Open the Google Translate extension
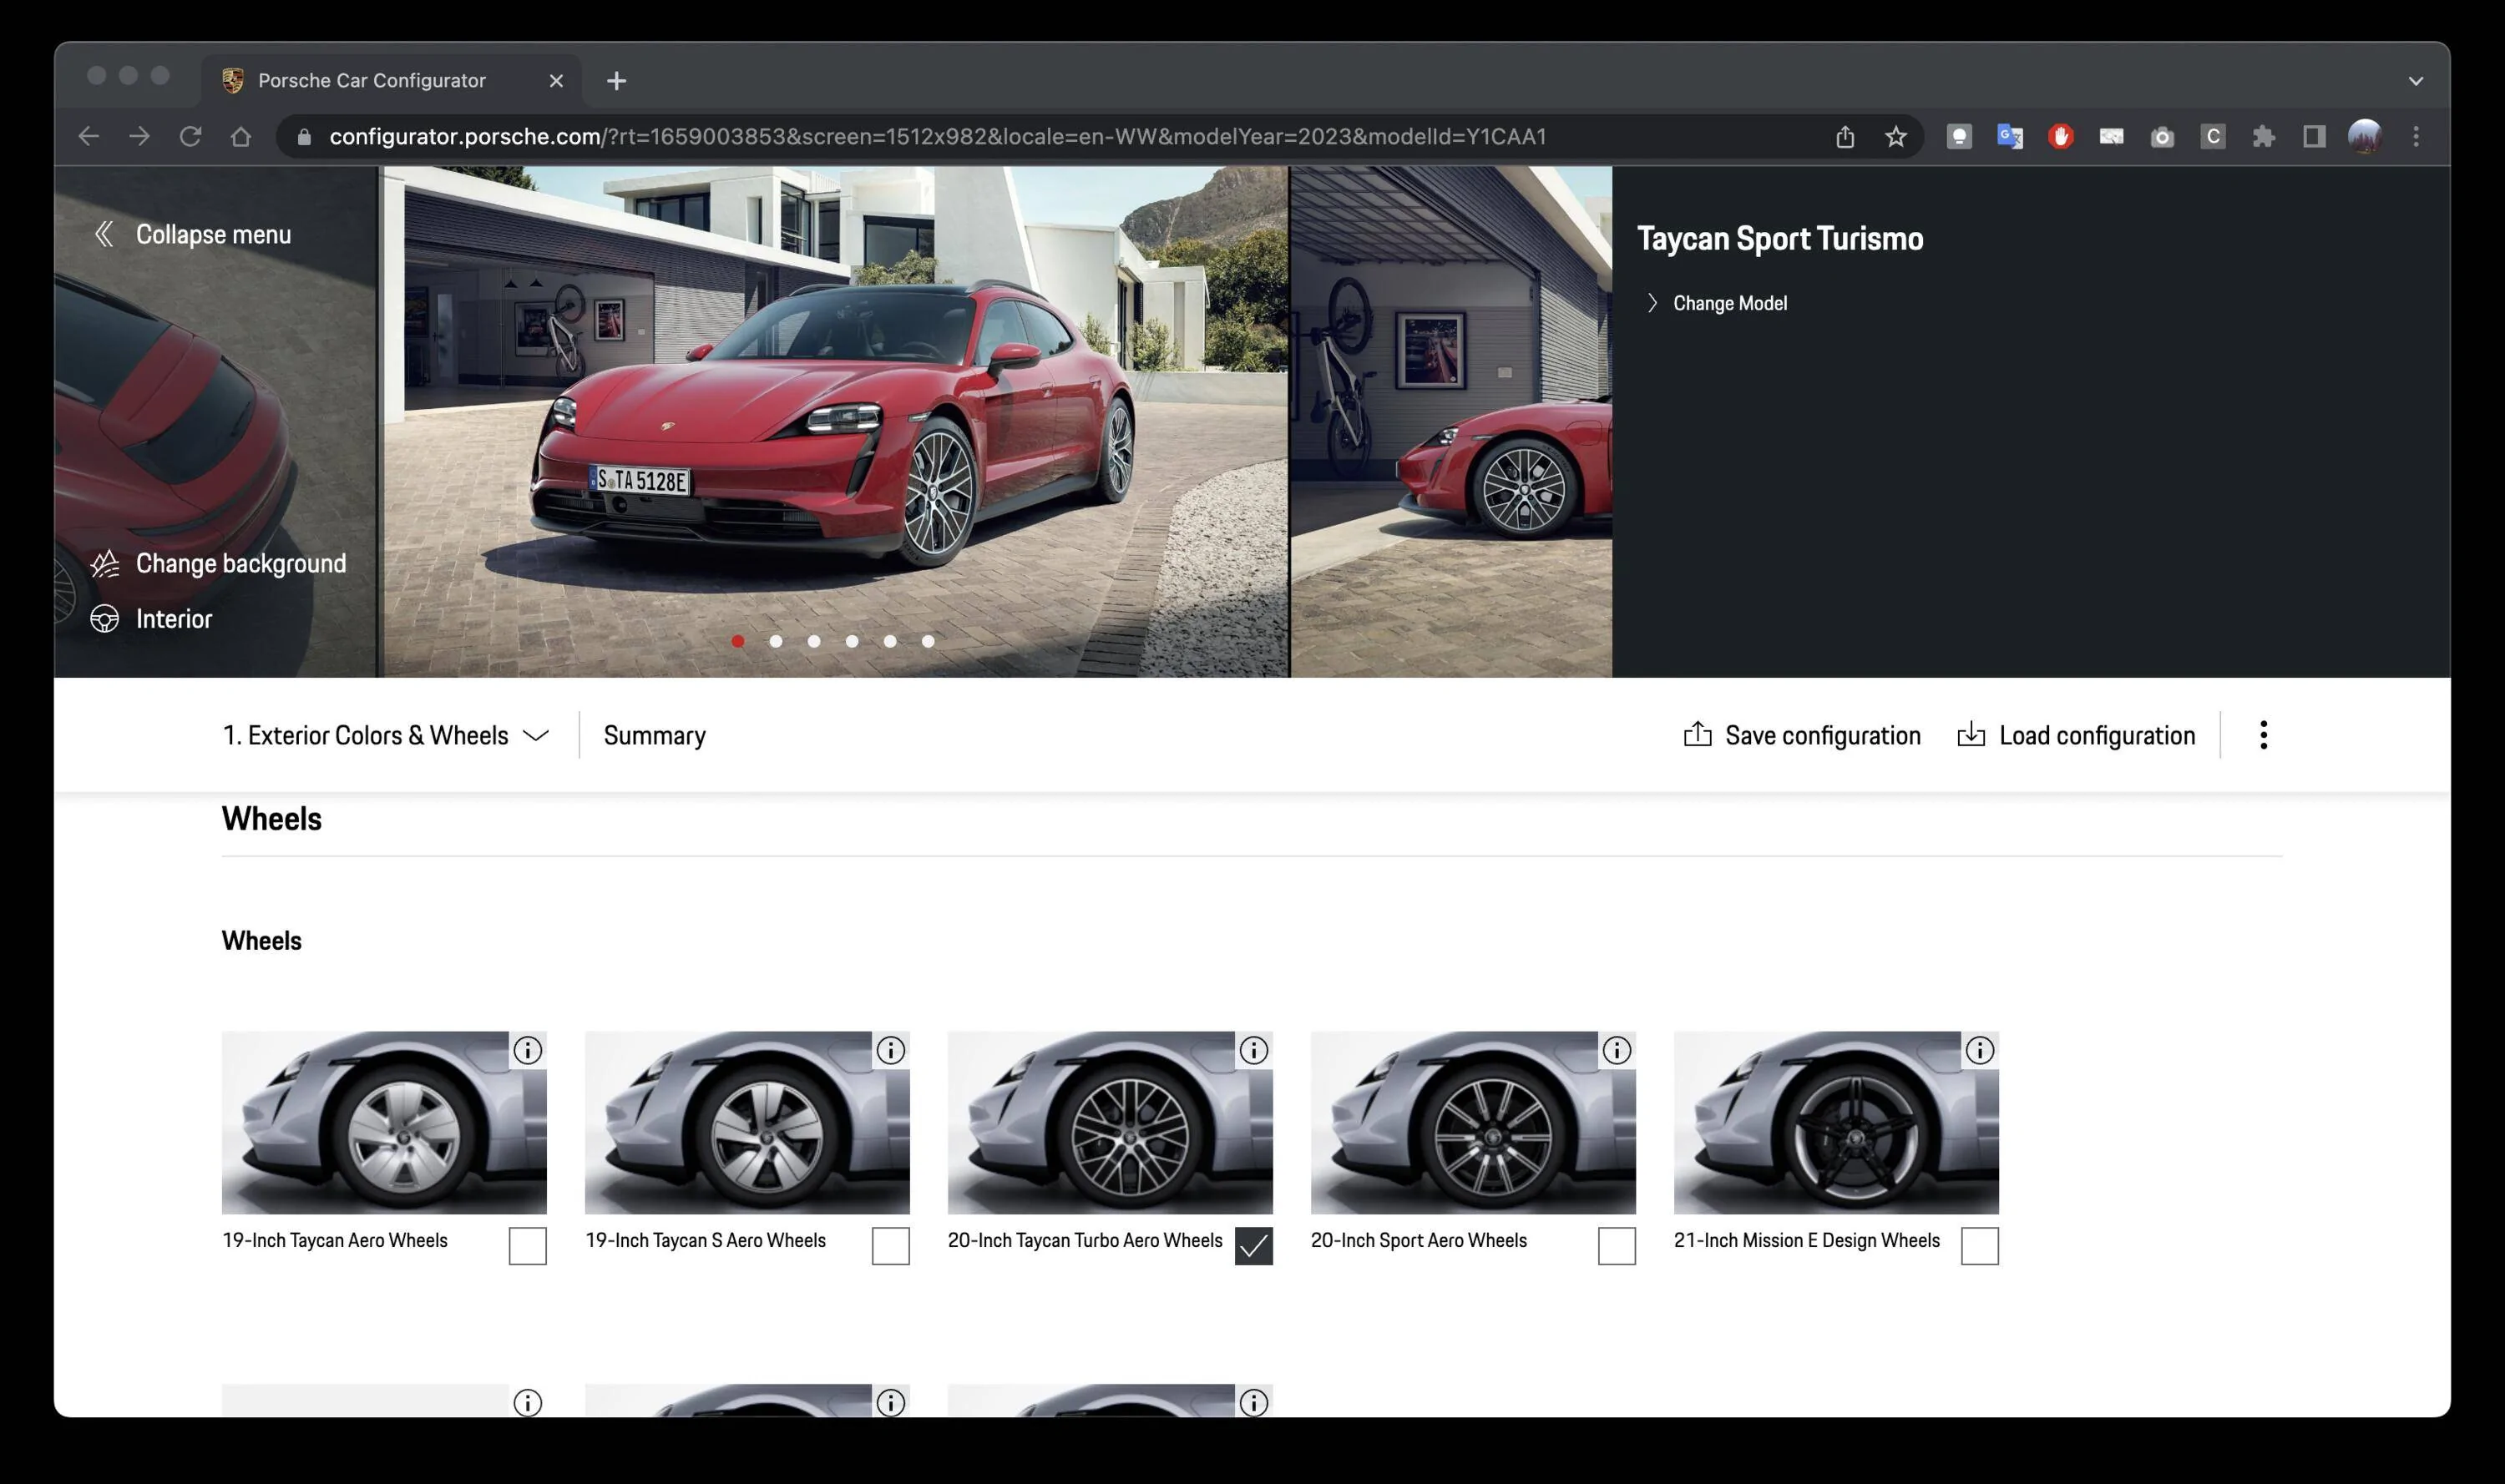 point(2010,136)
